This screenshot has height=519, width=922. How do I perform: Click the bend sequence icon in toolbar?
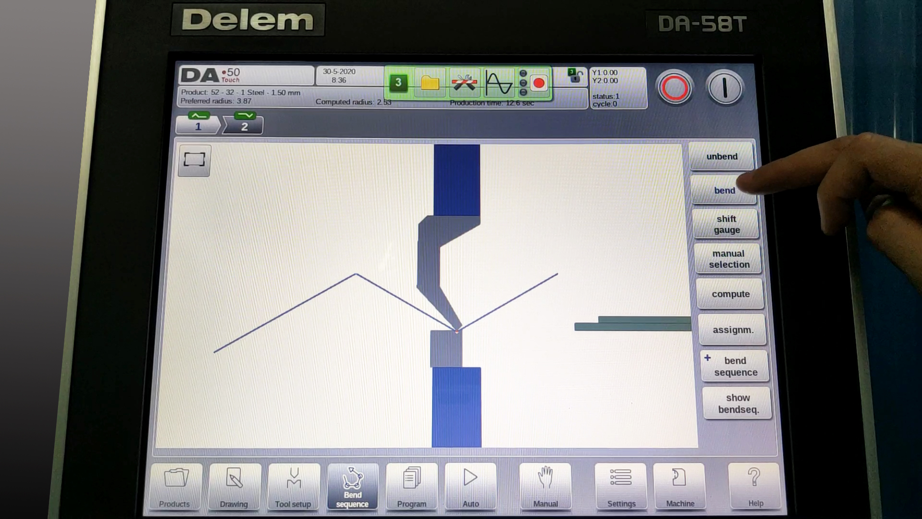click(x=352, y=486)
